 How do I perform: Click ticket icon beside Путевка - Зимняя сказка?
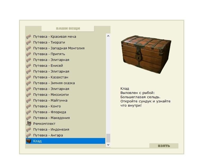29,83
